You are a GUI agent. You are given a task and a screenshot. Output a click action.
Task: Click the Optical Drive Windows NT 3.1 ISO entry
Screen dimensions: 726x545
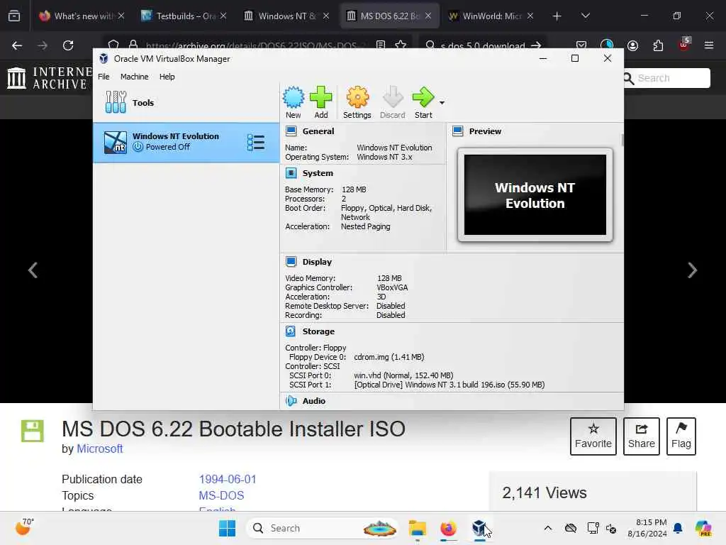coord(449,385)
